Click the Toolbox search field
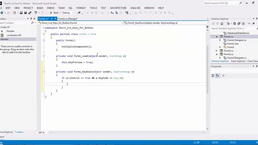Image resolution: width=258 pixels, height=145 pixels. click(16, 23)
